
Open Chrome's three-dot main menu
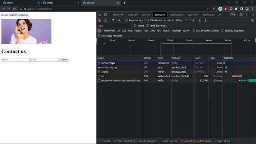(x=252, y=9)
